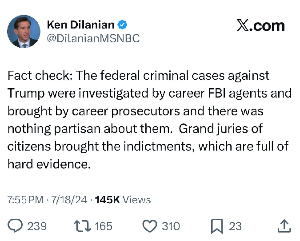Click the 310 likes count
The width and height of the screenshot is (300, 241).
[171, 226]
